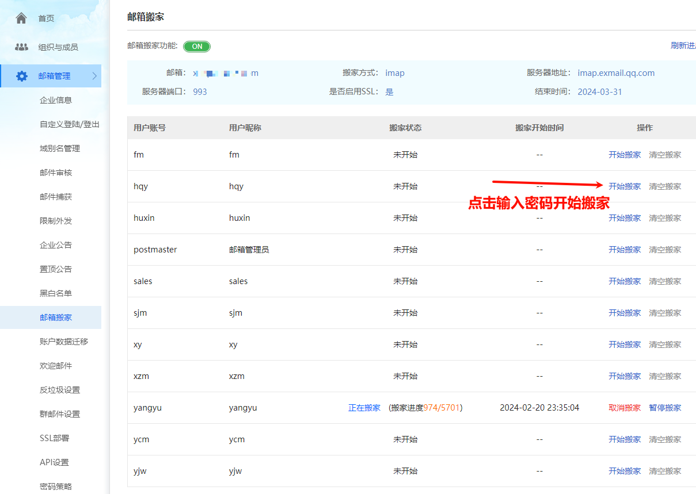The width and height of the screenshot is (696, 494).
Task: Open 群邮件设置 submenu item
Action: point(60,414)
